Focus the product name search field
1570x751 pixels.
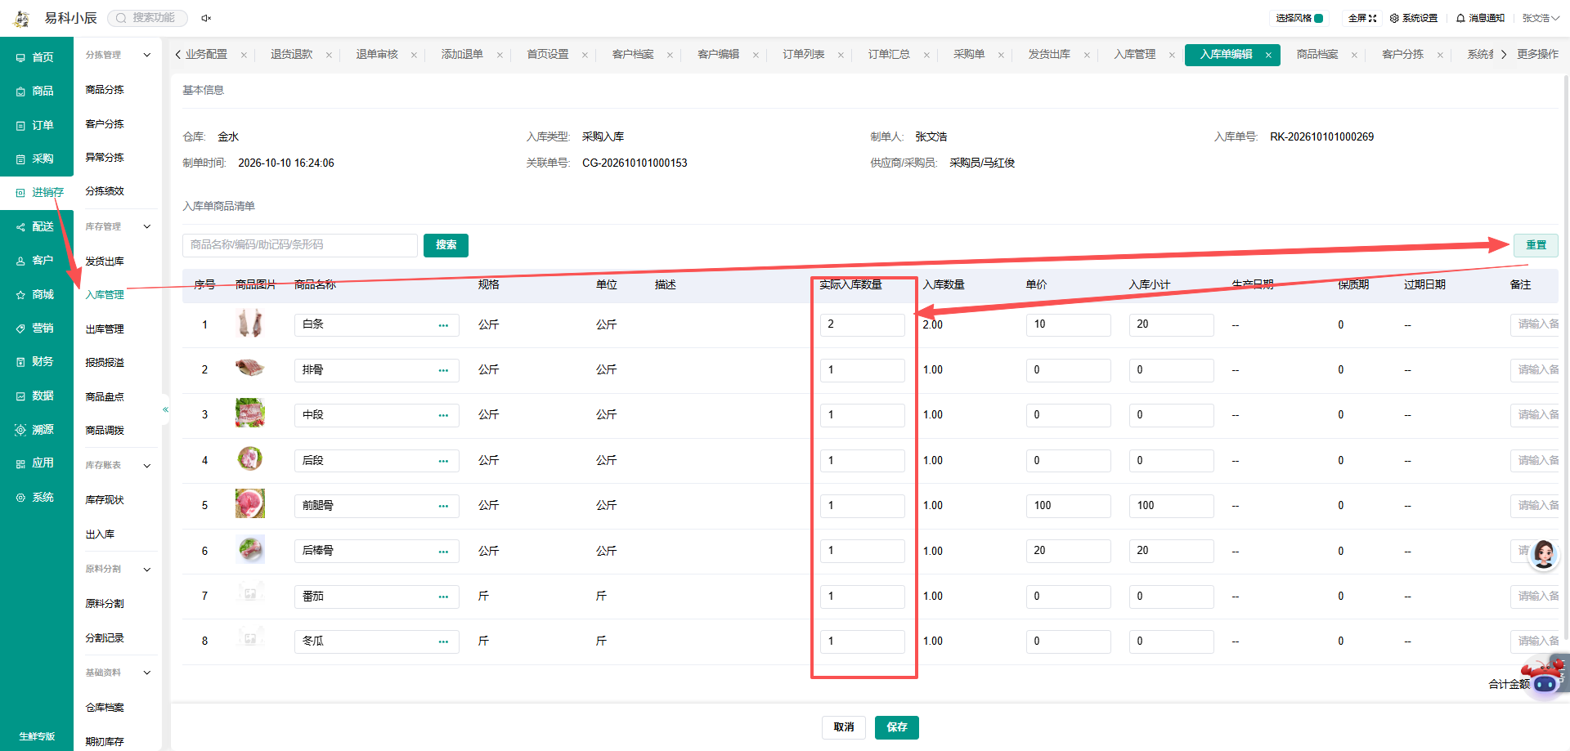pos(300,245)
